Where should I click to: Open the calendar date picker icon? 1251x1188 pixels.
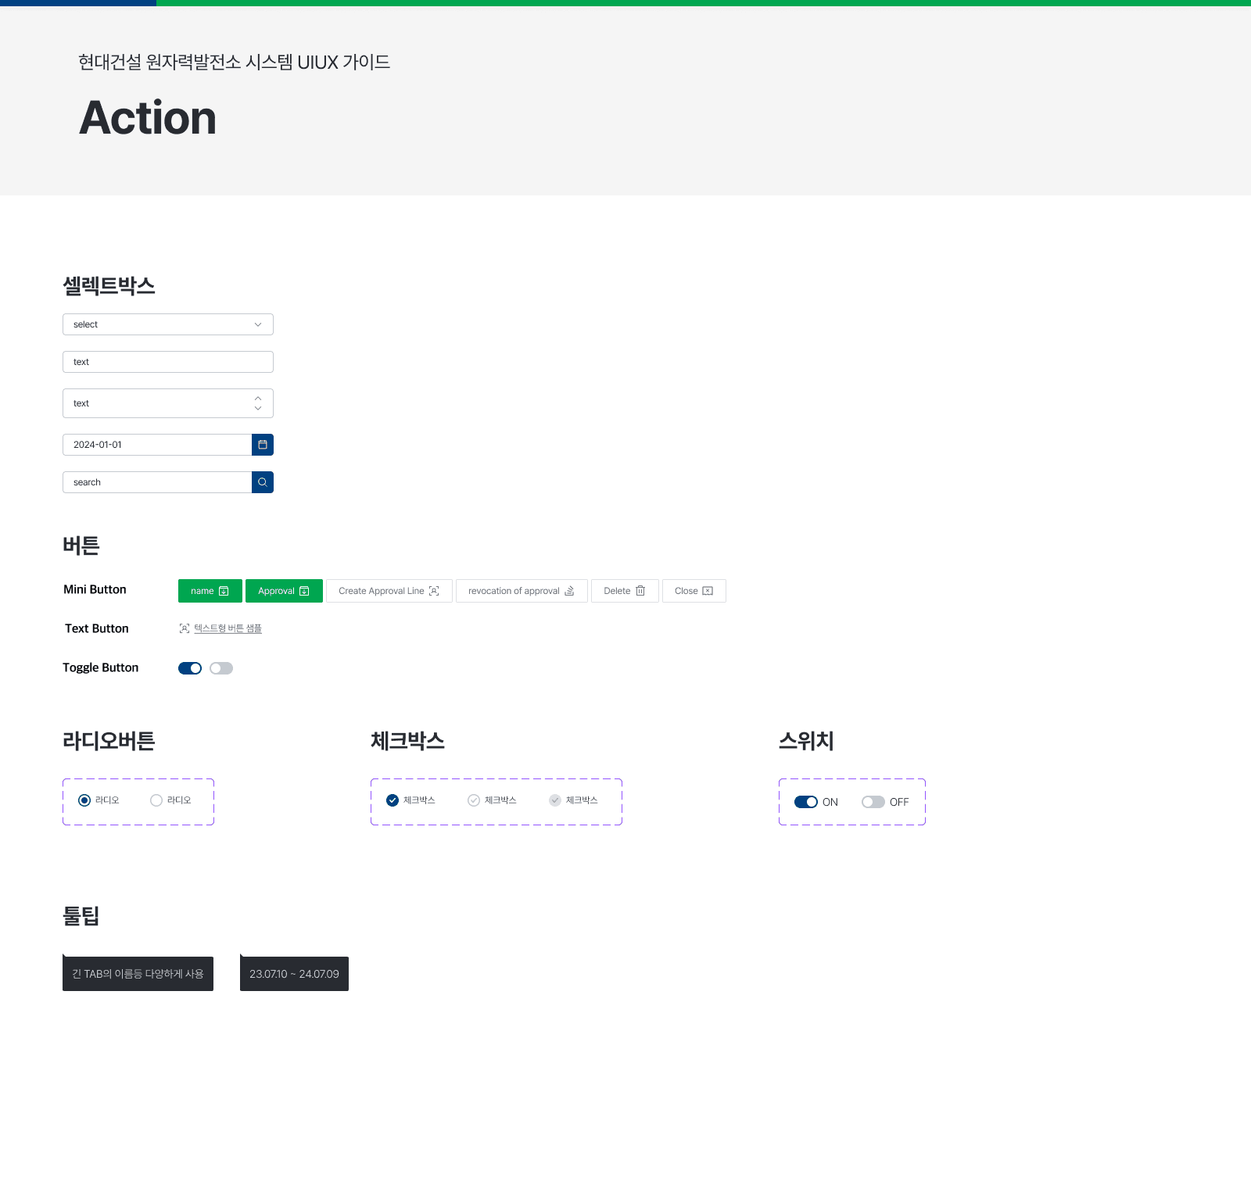tap(263, 445)
